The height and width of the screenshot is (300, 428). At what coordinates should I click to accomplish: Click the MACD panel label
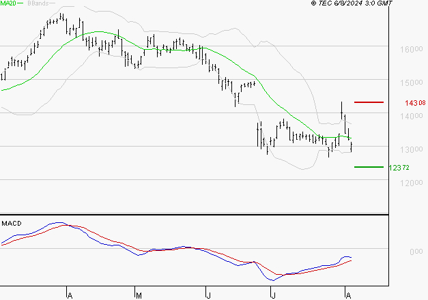coord(12,224)
